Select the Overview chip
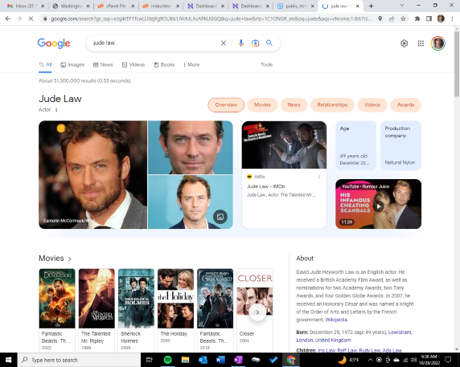 226,105
